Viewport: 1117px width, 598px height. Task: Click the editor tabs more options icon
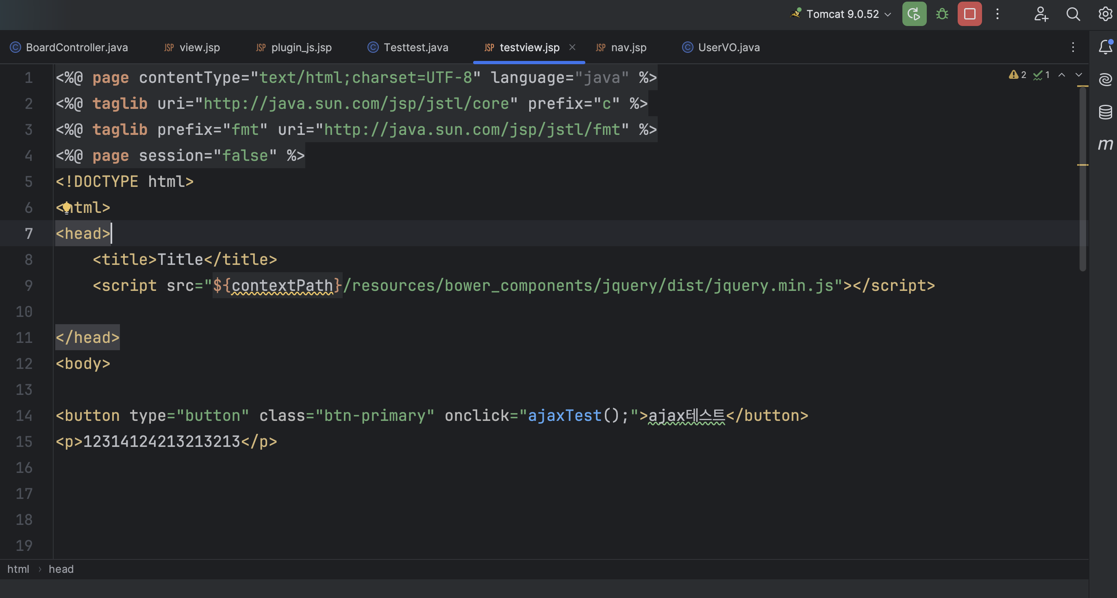(1073, 47)
